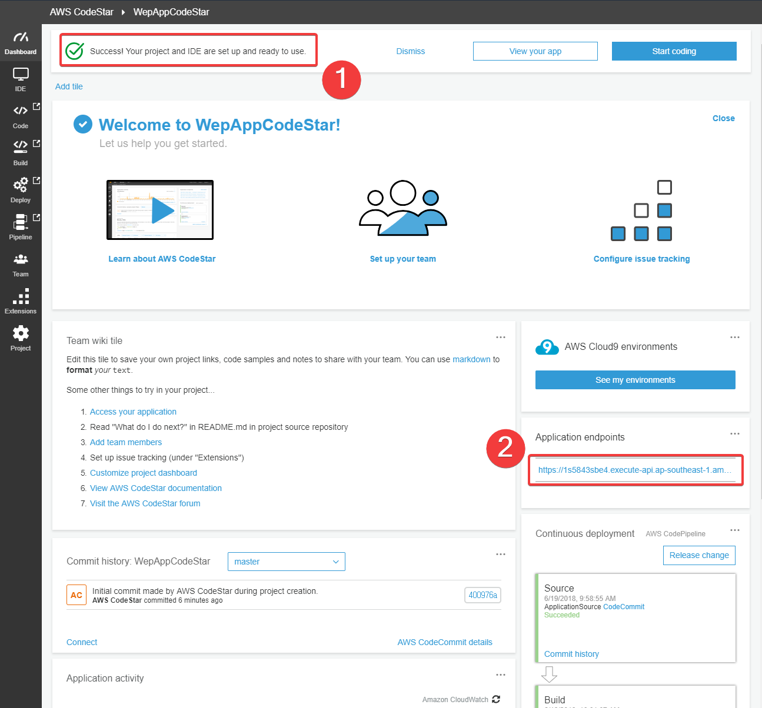Open the Team wiki tile options menu

pos(501,337)
